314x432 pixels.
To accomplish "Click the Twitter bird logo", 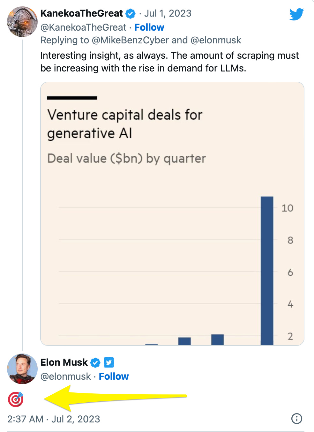I will (296, 14).
